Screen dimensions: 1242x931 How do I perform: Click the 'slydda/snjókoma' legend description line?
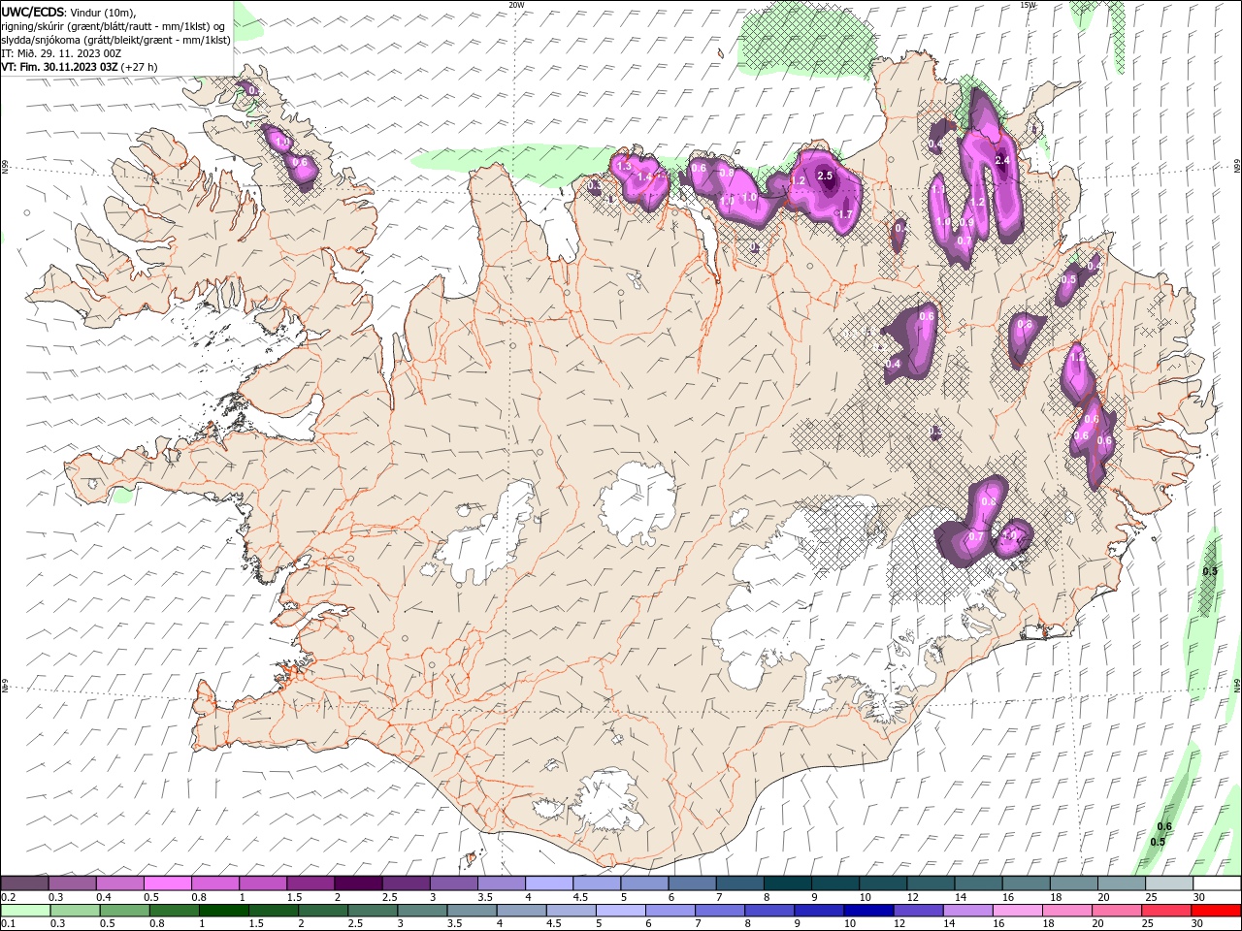pos(115,40)
